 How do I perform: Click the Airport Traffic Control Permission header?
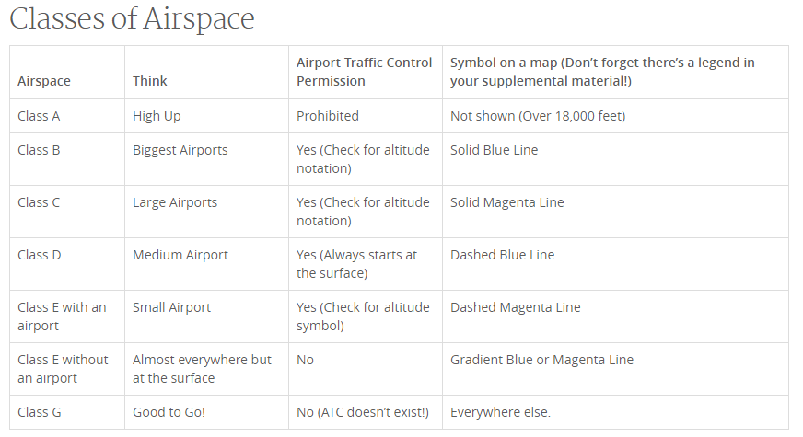366,72
